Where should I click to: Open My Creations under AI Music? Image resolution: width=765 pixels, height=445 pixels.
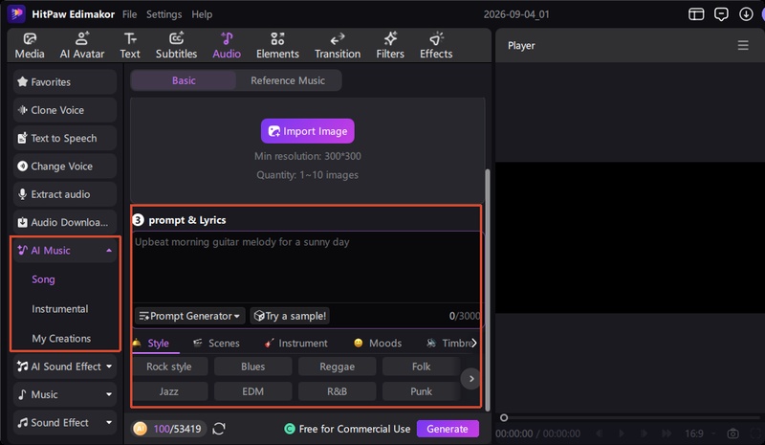(61, 338)
